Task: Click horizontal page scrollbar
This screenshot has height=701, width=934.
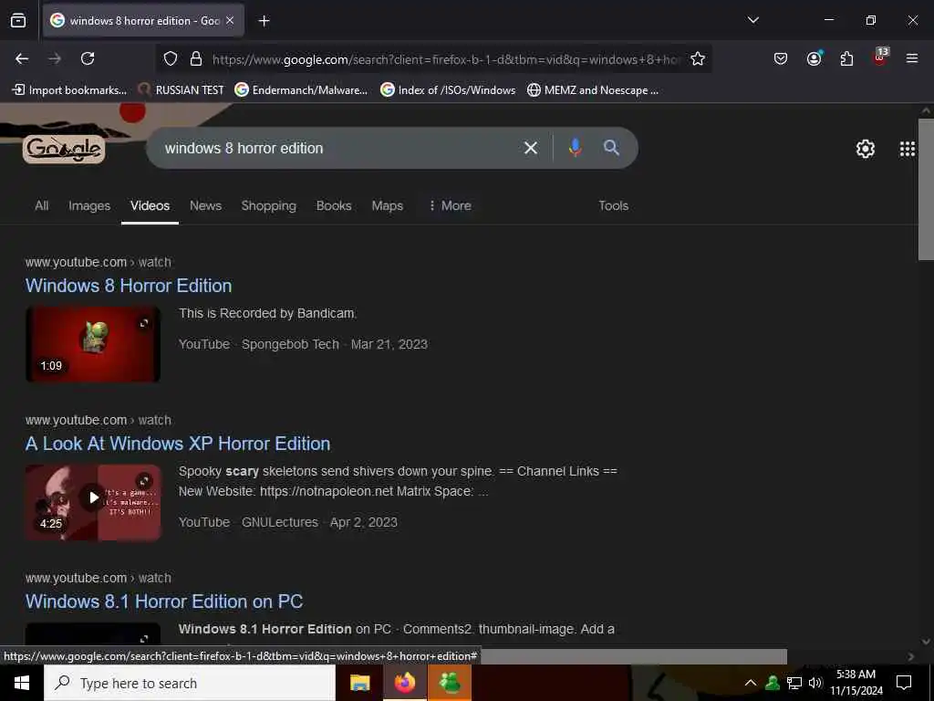Action: [634, 656]
